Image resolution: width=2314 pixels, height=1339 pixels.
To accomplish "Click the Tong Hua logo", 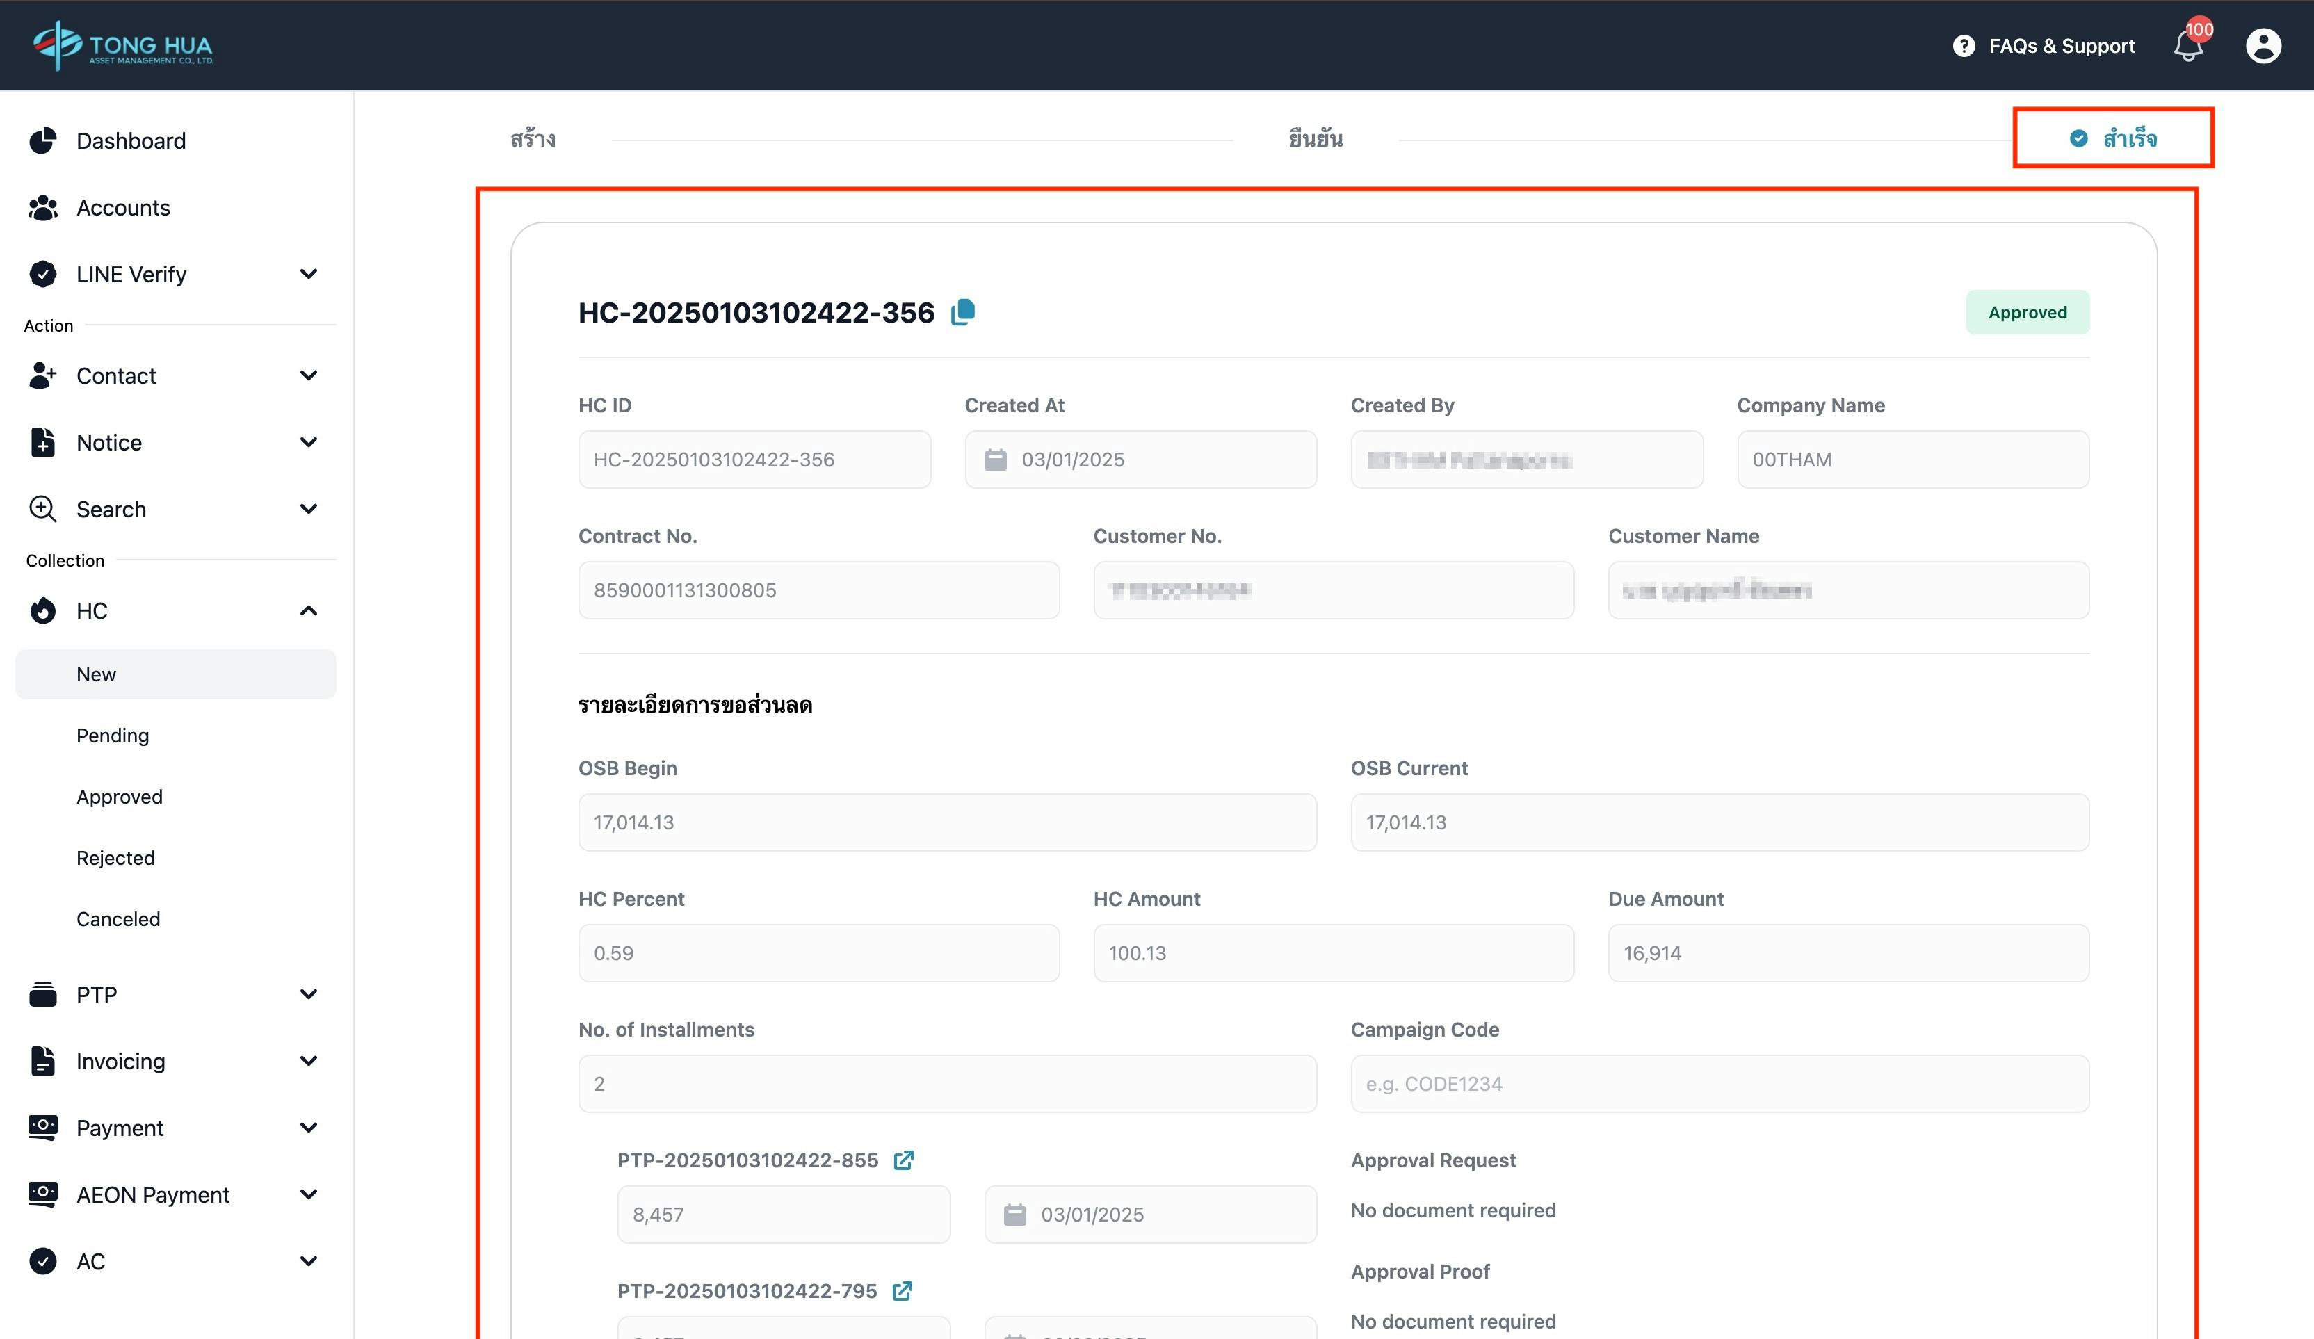I will [122, 45].
